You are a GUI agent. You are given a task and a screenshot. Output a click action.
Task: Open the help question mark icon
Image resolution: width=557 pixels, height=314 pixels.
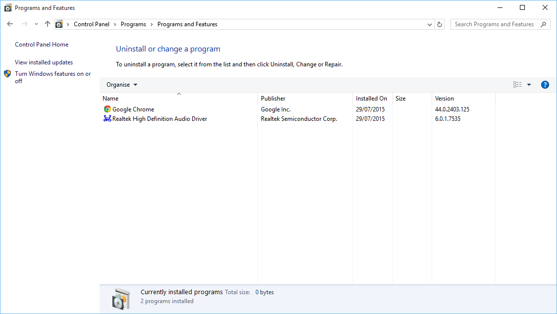pos(545,85)
